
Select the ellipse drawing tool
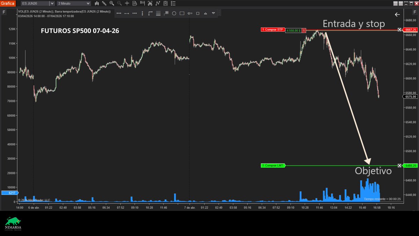[174, 13]
